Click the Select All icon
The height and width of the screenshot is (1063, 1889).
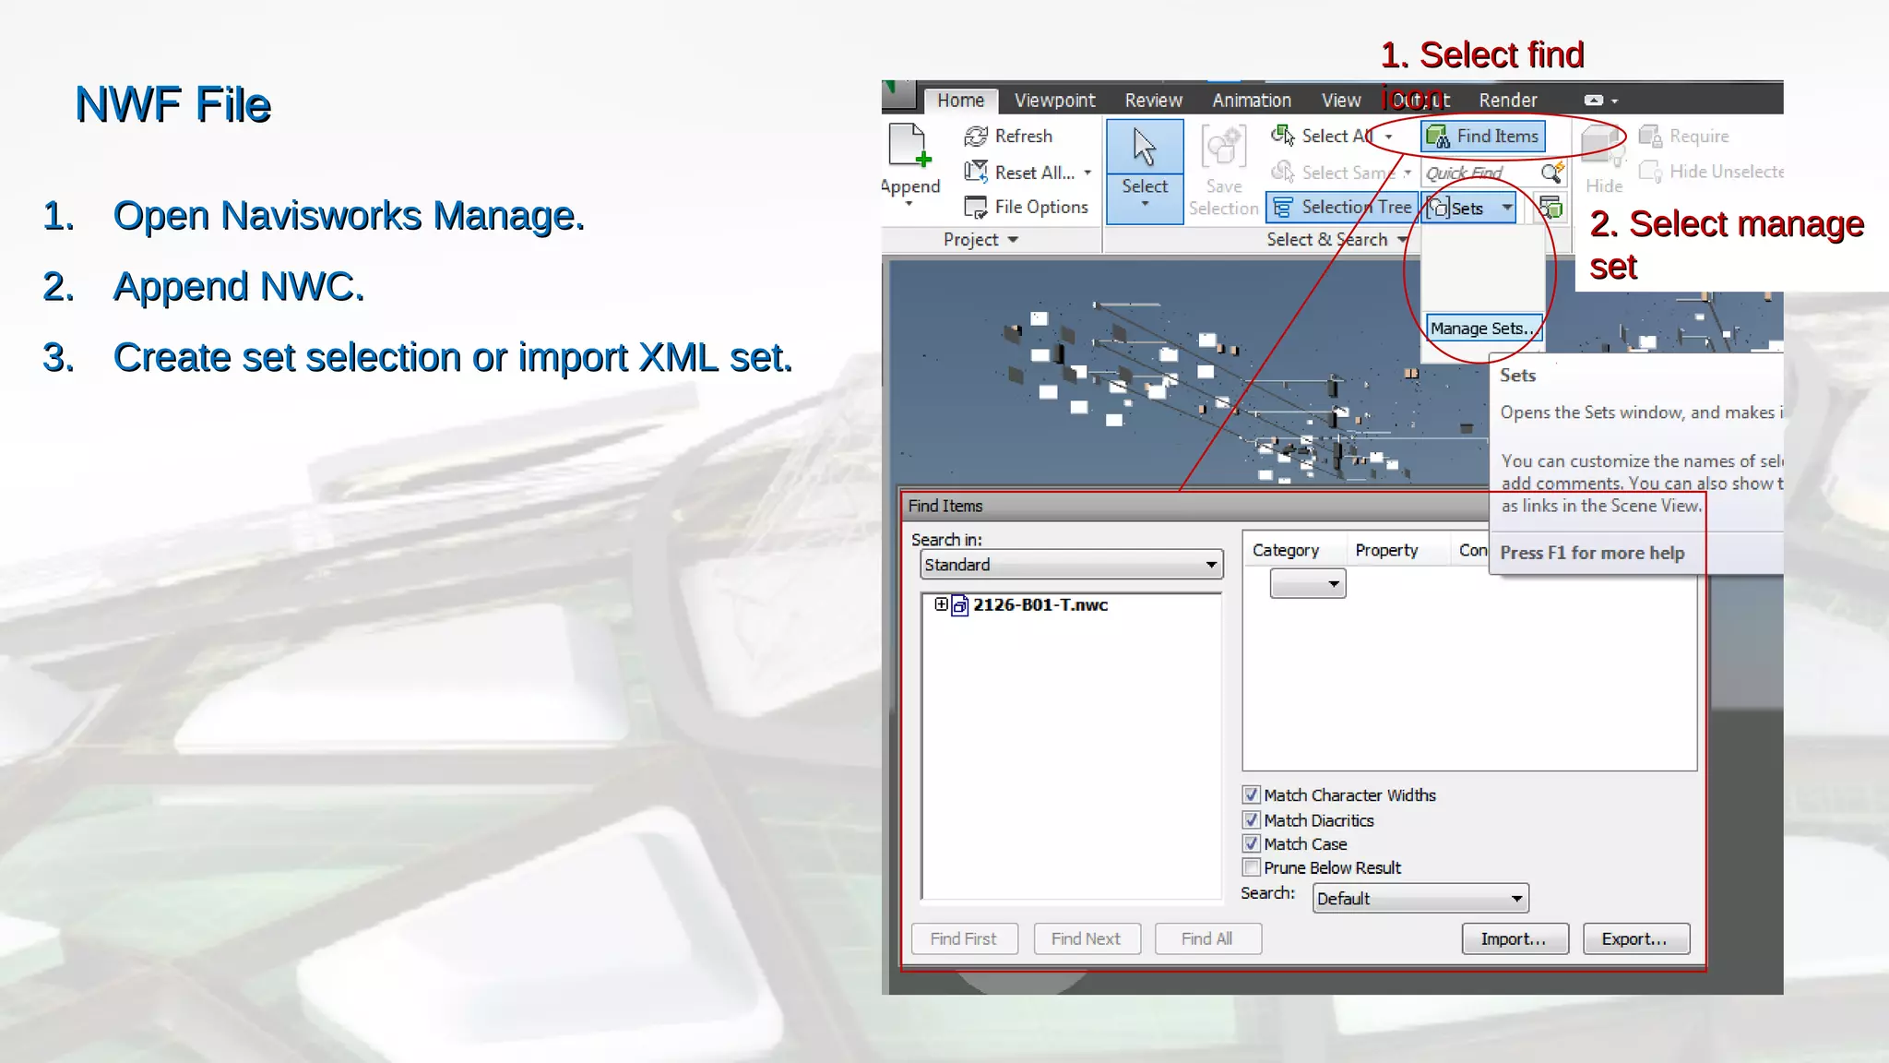(x=1282, y=137)
